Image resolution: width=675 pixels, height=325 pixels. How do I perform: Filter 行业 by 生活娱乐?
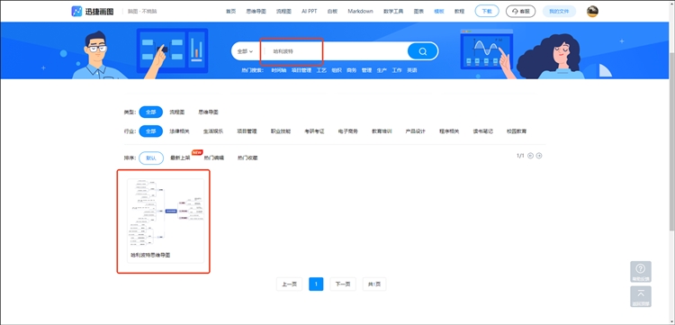point(213,131)
